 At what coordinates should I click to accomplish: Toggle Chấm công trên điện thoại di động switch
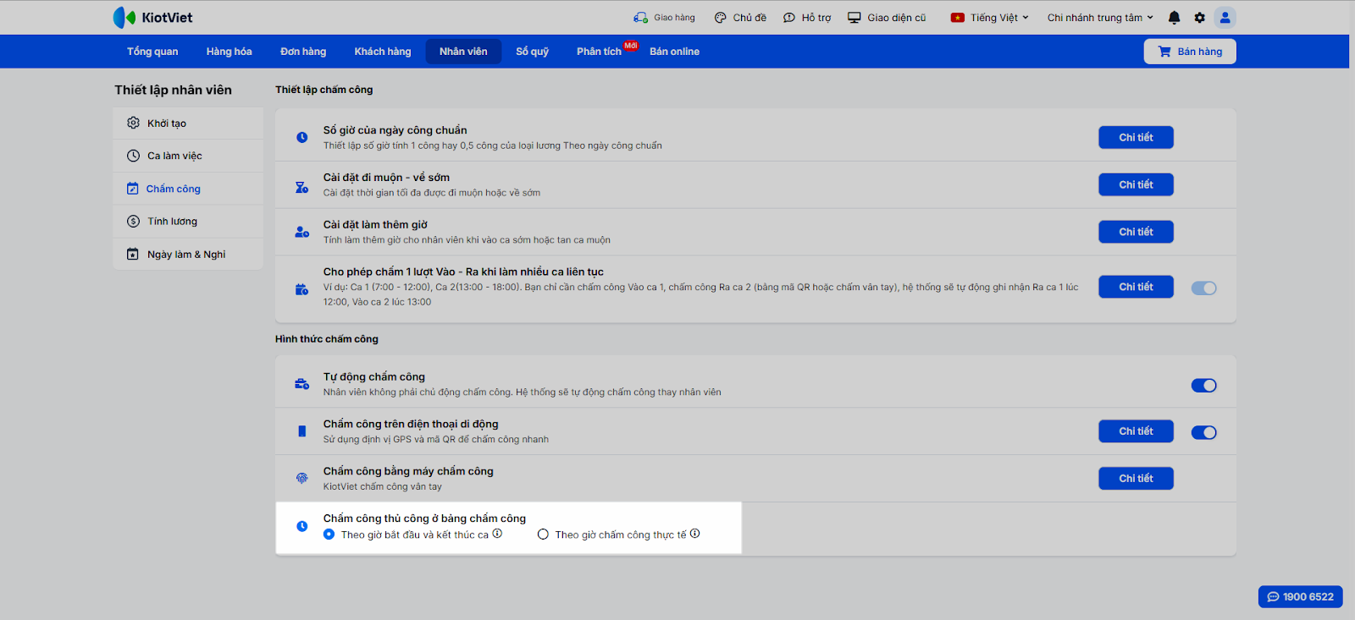pyautogui.click(x=1203, y=433)
